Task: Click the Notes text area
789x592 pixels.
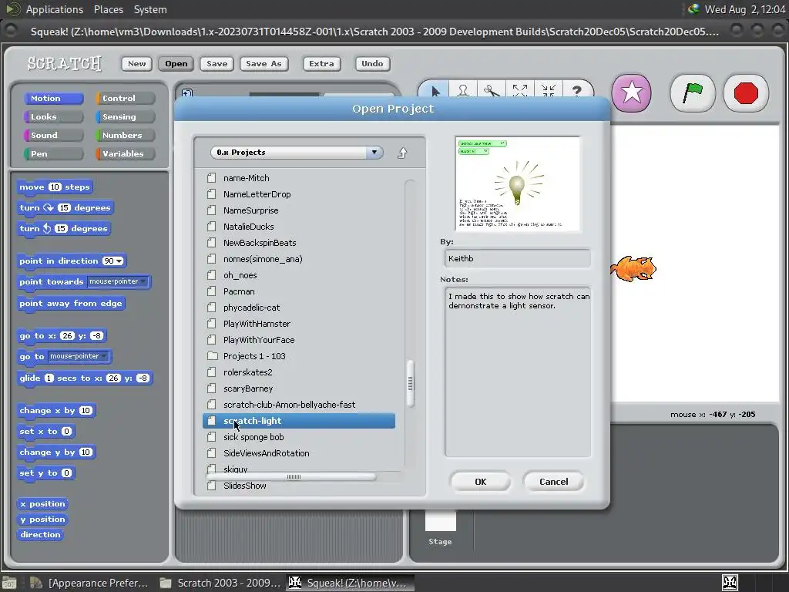Action: [517, 372]
